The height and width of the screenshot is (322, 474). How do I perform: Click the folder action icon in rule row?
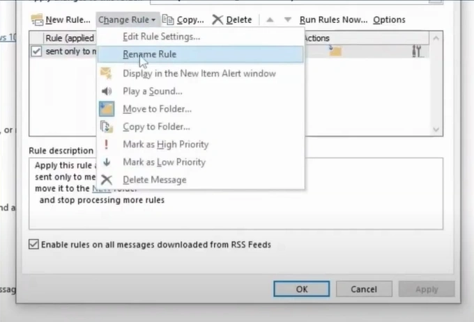click(335, 51)
